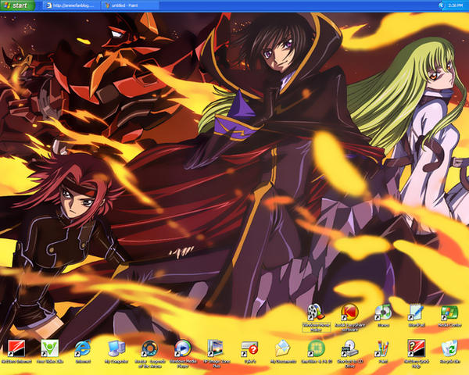Select the green round grid desktop shortcut
This screenshot has width=469, height=375.
[316, 352]
